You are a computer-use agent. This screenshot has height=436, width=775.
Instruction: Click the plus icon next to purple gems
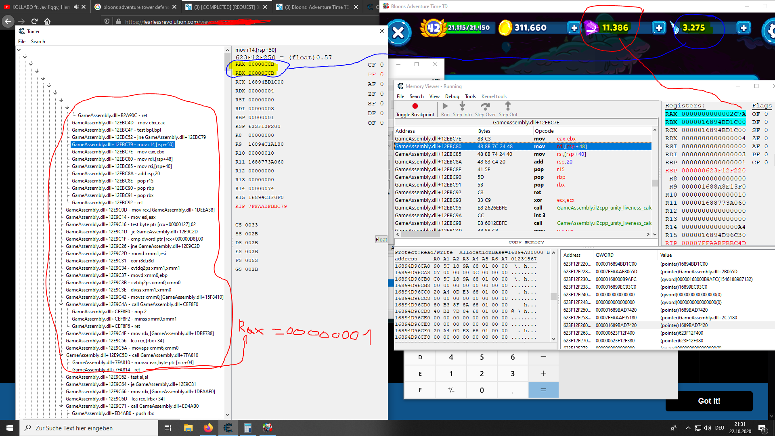tap(659, 28)
